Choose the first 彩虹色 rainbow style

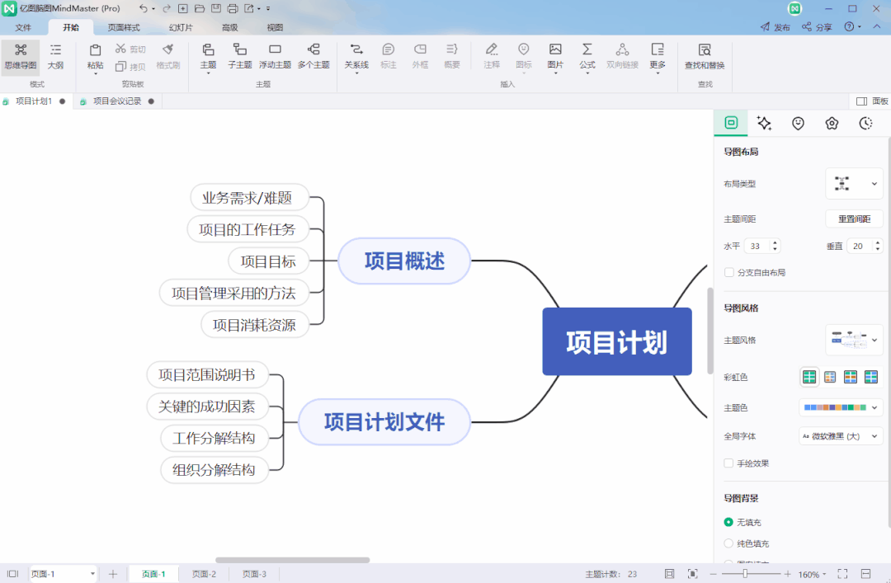click(809, 376)
